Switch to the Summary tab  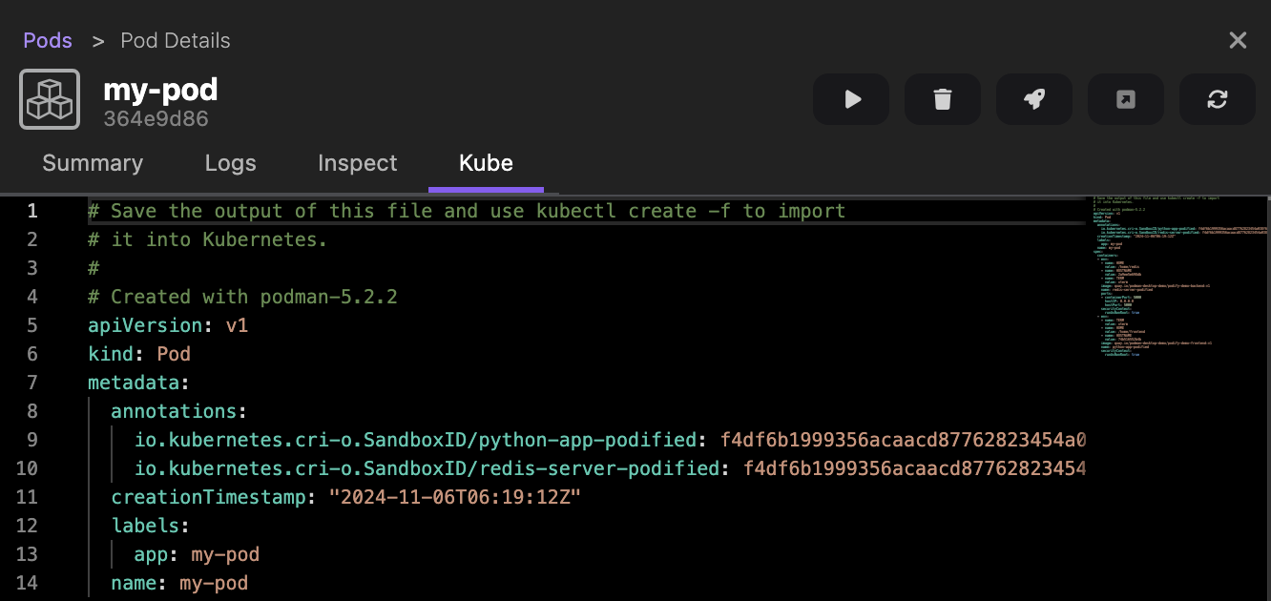tap(92, 163)
